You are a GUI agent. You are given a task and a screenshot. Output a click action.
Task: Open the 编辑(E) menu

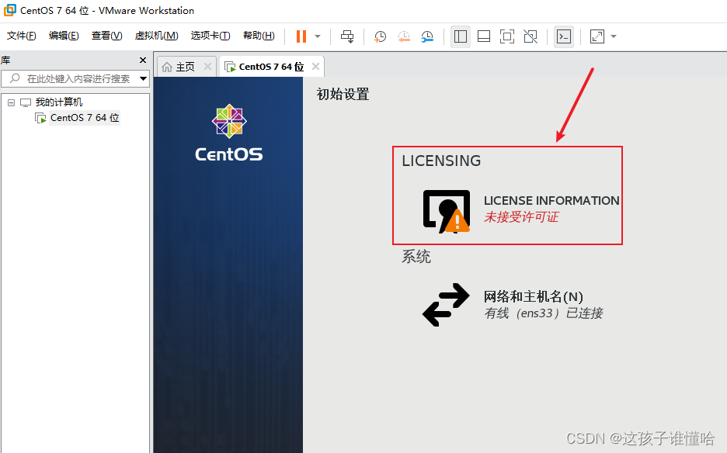coord(64,36)
